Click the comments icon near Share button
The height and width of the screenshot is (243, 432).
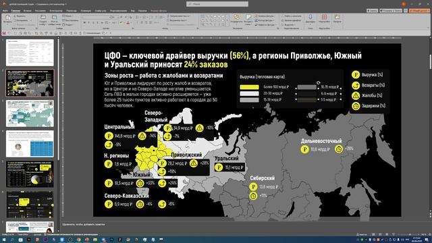tap(406, 11)
